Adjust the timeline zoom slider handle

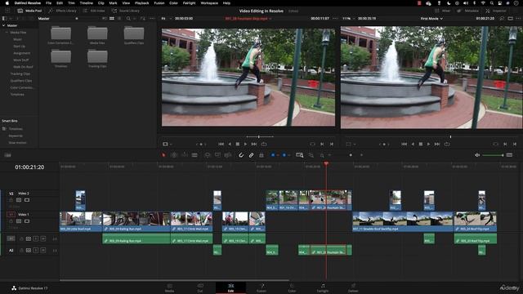pos(351,155)
